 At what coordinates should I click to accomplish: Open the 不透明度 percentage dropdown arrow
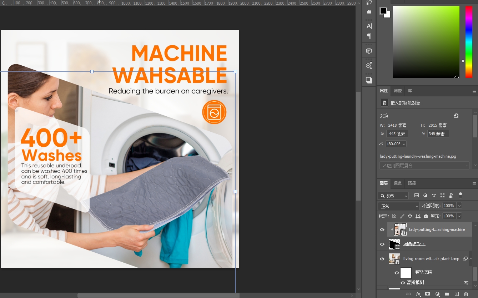(459, 206)
